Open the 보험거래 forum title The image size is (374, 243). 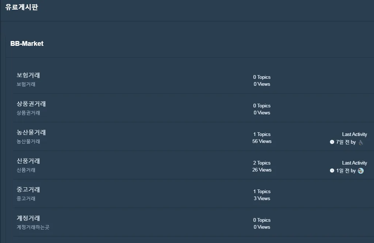click(x=28, y=76)
